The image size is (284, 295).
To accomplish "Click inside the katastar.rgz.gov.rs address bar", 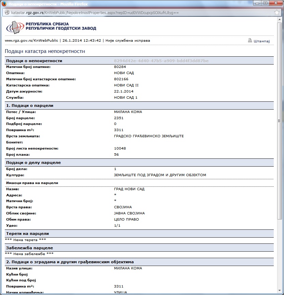I will click(137, 13).
